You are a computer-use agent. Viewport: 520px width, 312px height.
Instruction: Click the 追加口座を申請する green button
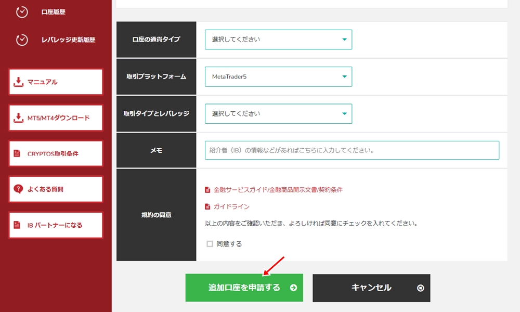tap(244, 288)
